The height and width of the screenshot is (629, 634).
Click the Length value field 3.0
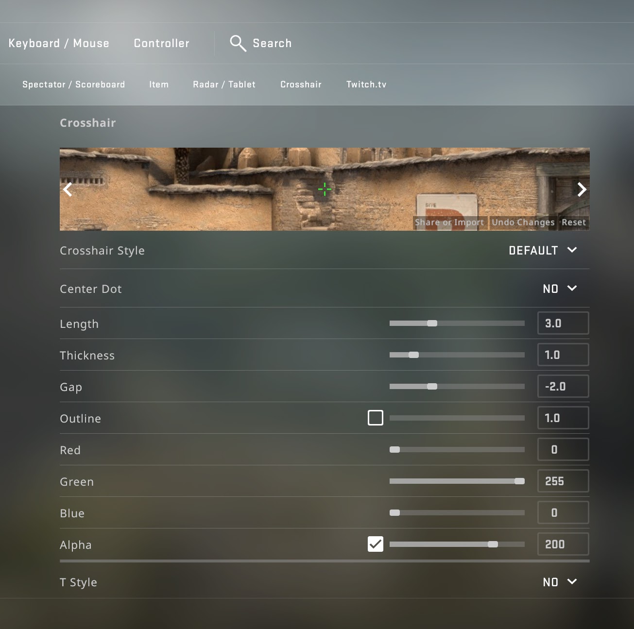coord(563,323)
